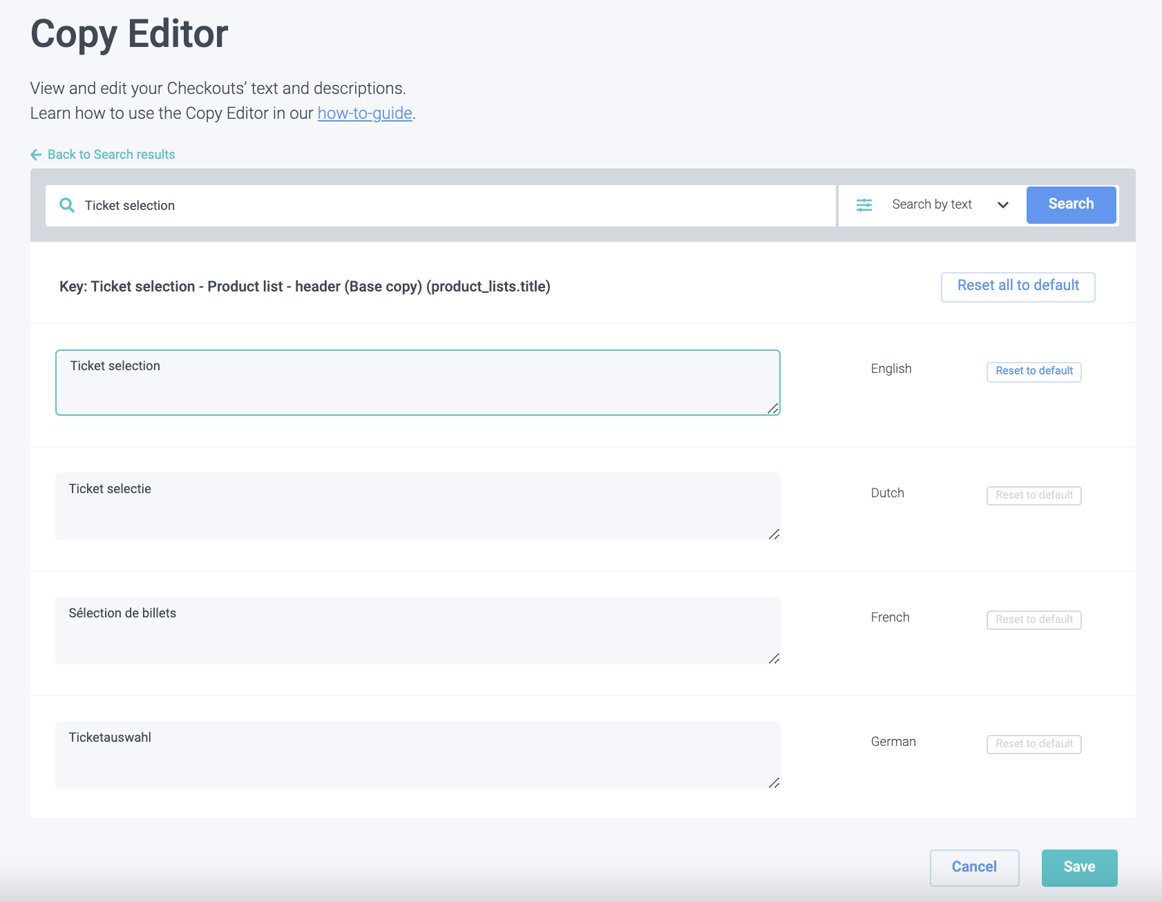Viewport: 1162px width, 902px height.
Task: Click the German textarea resize handle
Action: (774, 783)
